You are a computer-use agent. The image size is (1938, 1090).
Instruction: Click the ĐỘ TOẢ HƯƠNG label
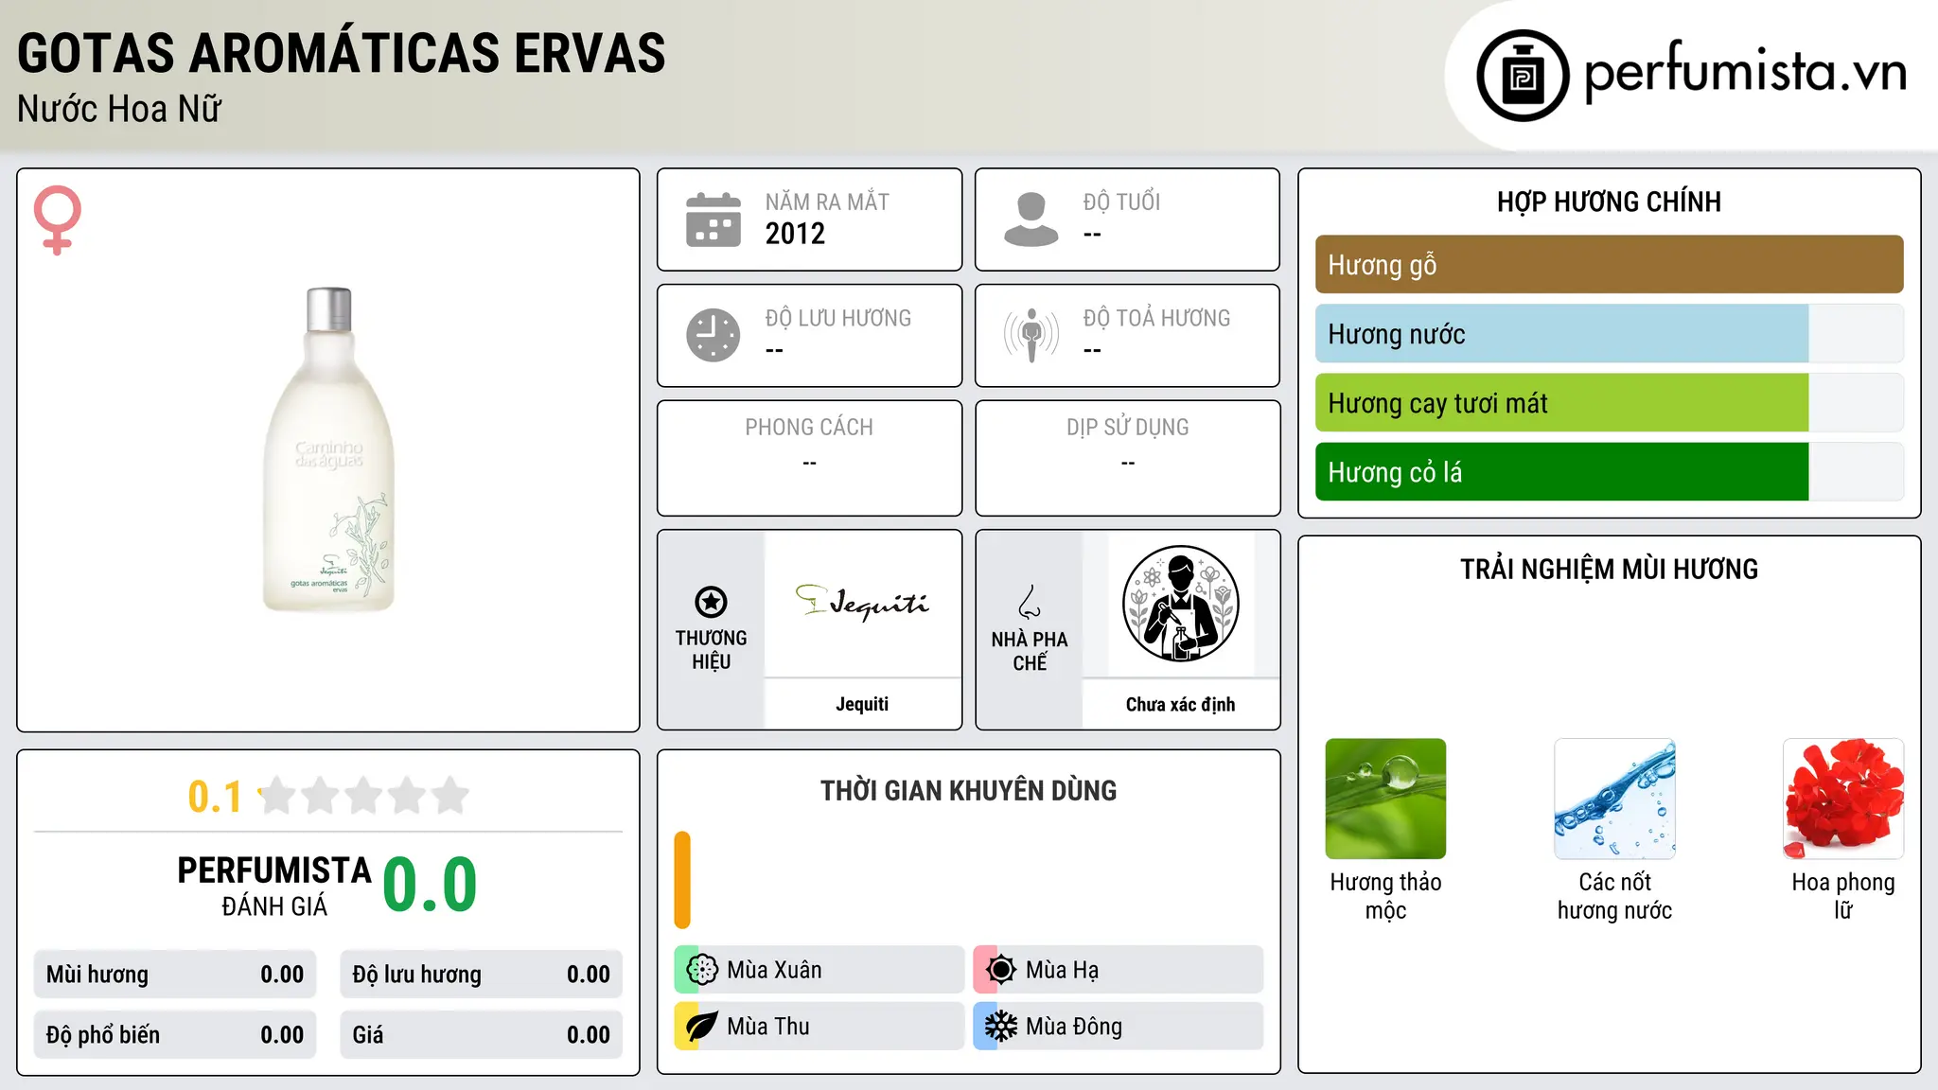[1156, 318]
